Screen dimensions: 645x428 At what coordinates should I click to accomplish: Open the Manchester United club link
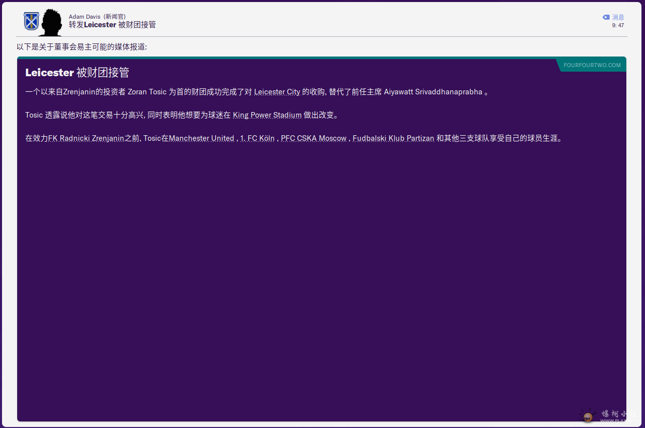coord(202,138)
